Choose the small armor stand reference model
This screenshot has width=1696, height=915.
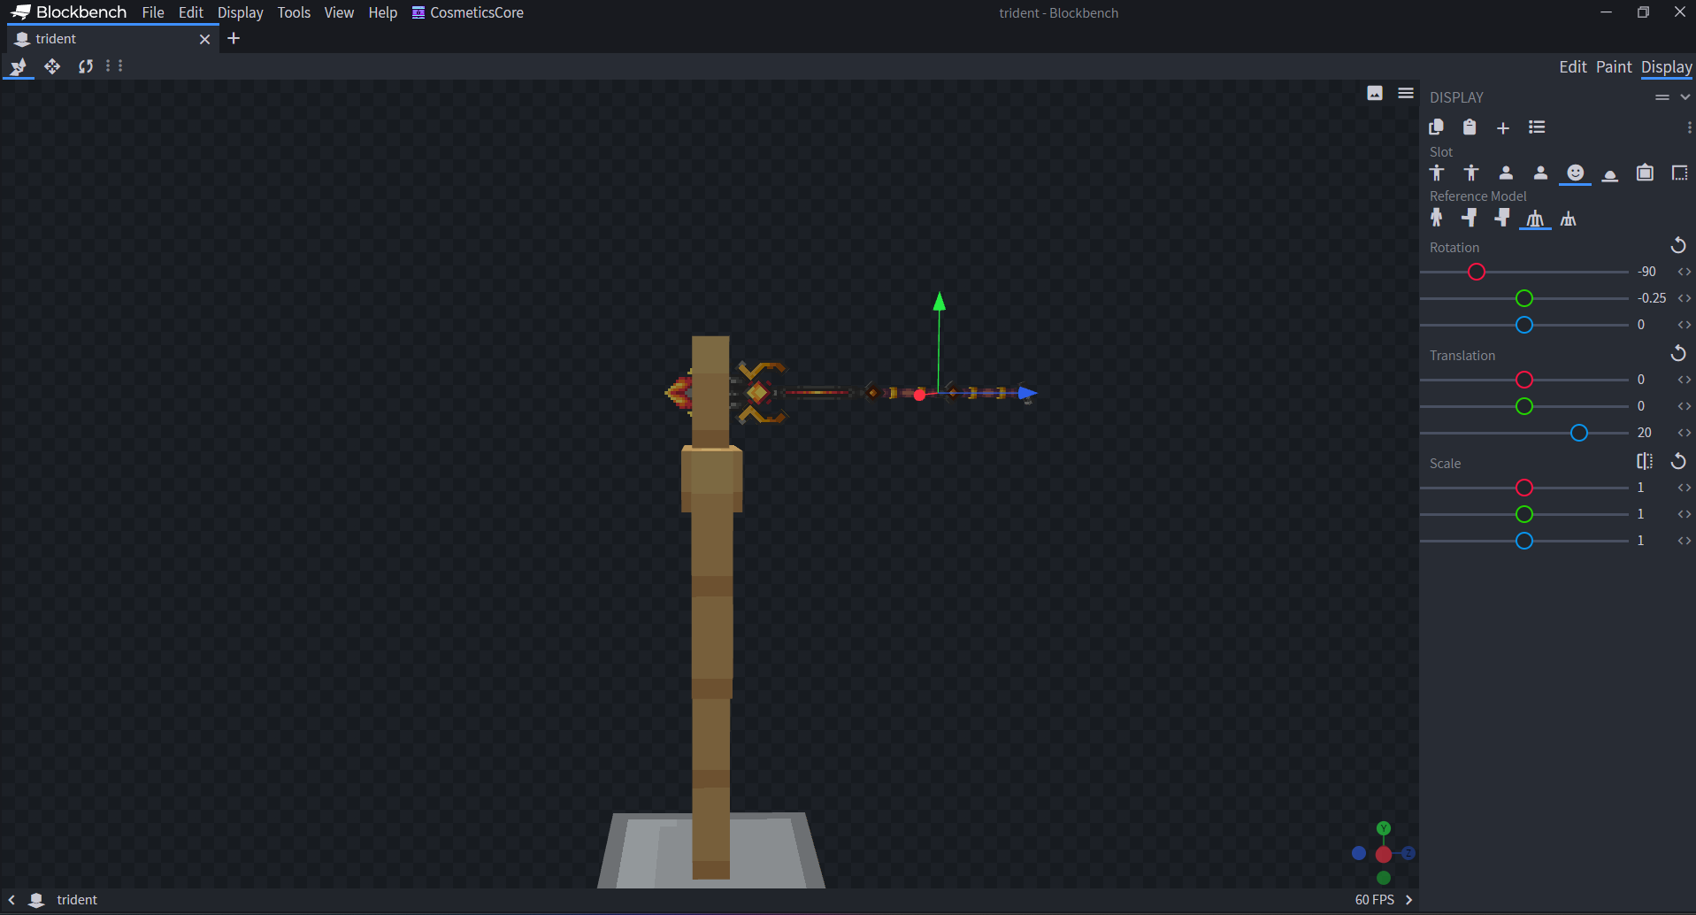click(x=1569, y=219)
